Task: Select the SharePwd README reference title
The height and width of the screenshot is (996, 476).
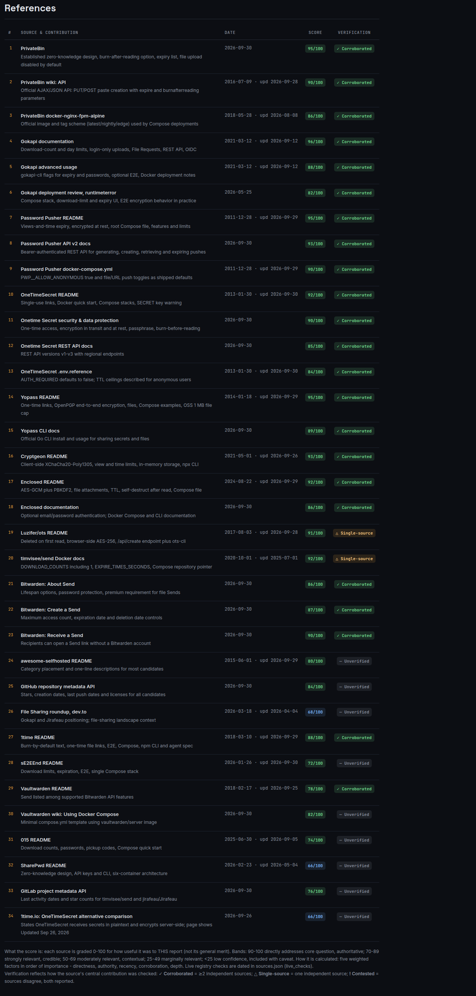Action: (x=44, y=865)
